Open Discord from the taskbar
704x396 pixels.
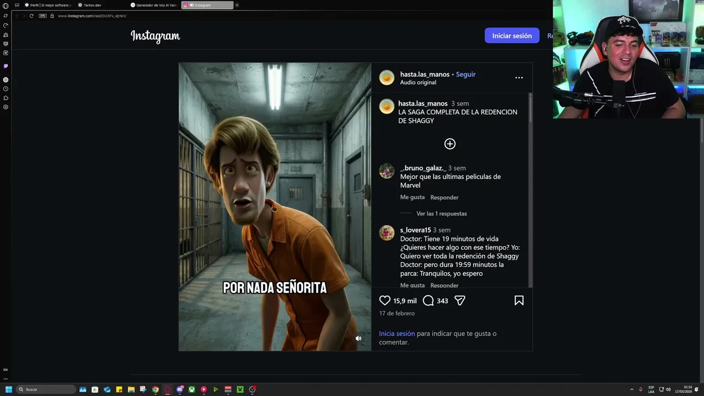tap(179, 389)
